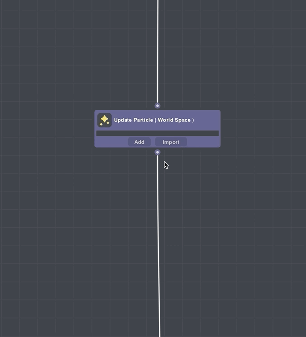Screen dimensions: 306x337
Task: Click the yellow sparkle particle icon
Action: [105, 120]
